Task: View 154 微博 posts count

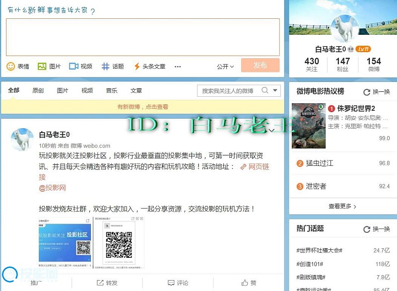Action: click(374, 65)
